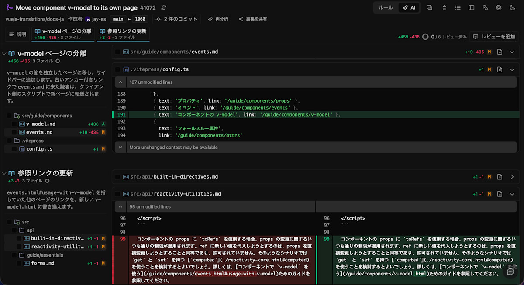Open the vuejs-translations/docs-ja repository link
Image resolution: width=524 pixels, height=285 pixels.
[x=35, y=19]
